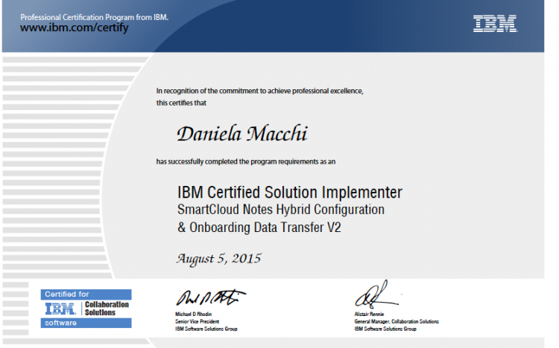Click the IBM logo in the header

[495, 24]
